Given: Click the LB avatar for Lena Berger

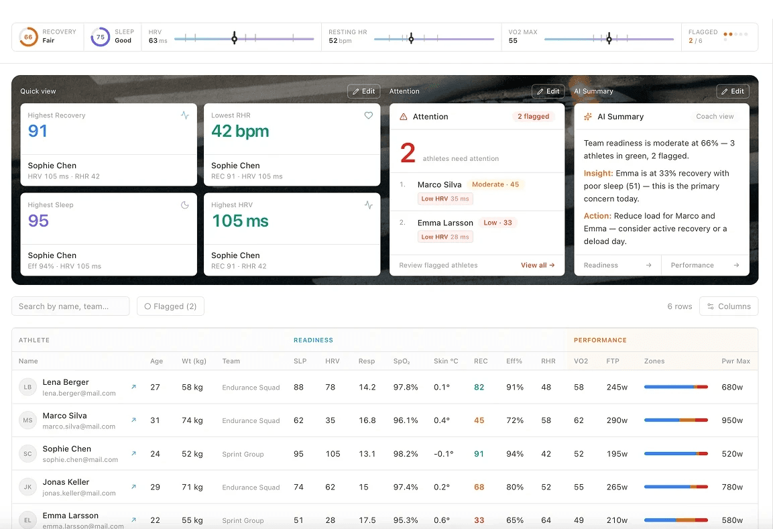Looking at the screenshot, I should [27, 387].
